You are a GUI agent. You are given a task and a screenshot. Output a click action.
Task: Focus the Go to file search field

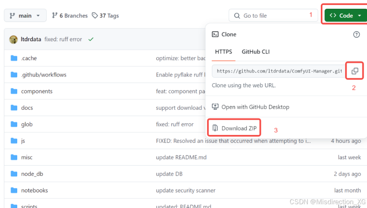pyautogui.click(x=273, y=16)
